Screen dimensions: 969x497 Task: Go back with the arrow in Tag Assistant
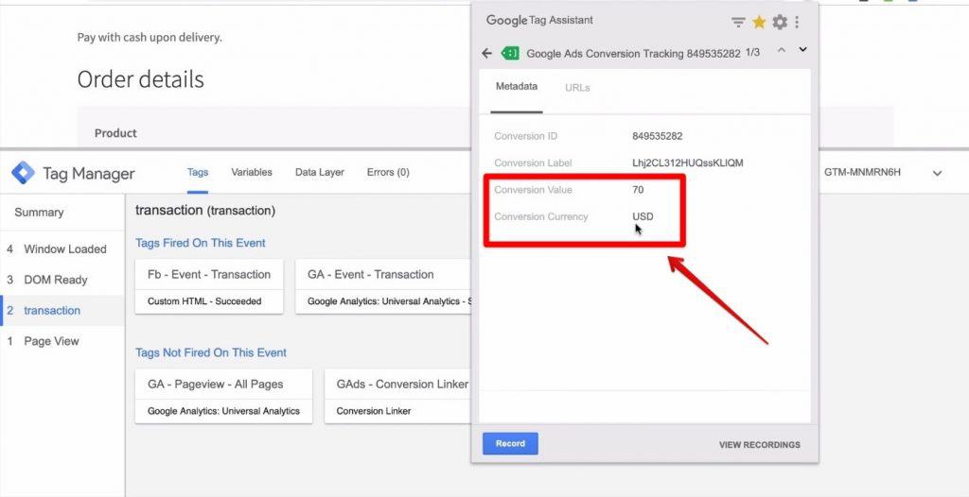(x=487, y=54)
